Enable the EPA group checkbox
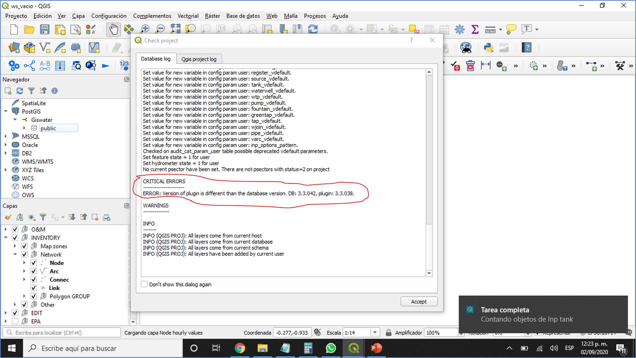This screenshot has height=358, width=636. (x=15, y=321)
